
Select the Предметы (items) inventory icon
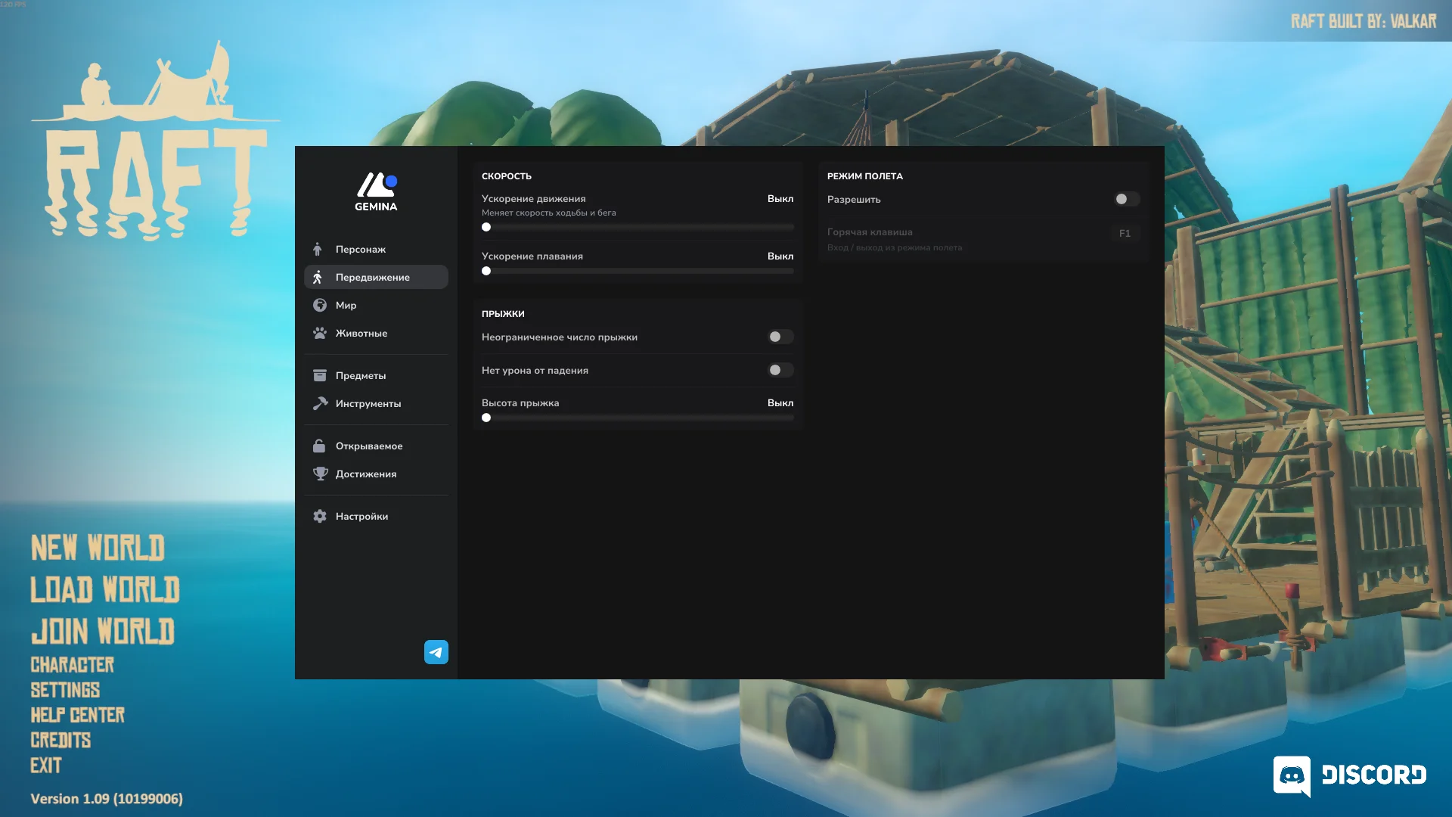click(321, 374)
